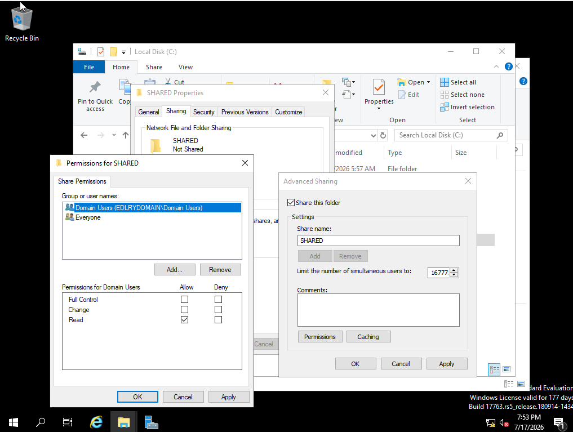This screenshot has height=432, width=573.
Task: Click Pin to Quick access icon
Action: [95, 87]
